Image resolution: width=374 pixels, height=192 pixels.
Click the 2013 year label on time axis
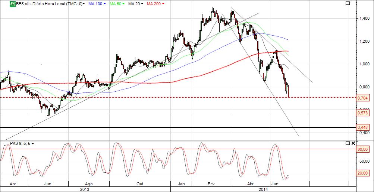pos(85,189)
